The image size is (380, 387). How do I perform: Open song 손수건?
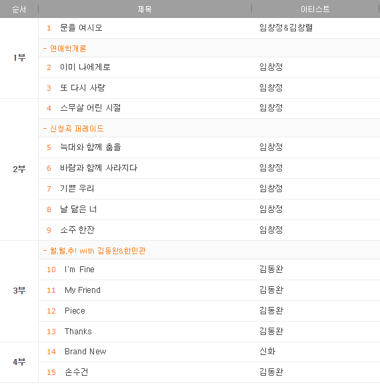pyautogui.click(x=76, y=372)
